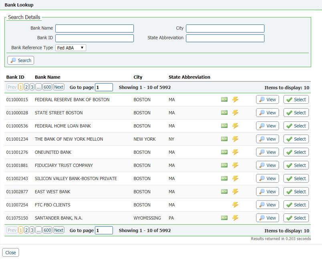The width and height of the screenshot is (322, 260).
Task: Click ACH icon for Bank of New York Mellon
Action: (224, 139)
